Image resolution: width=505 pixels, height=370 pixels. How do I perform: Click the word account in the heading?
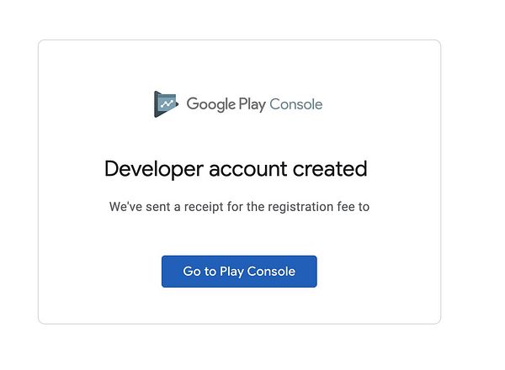tap(248, 170)
